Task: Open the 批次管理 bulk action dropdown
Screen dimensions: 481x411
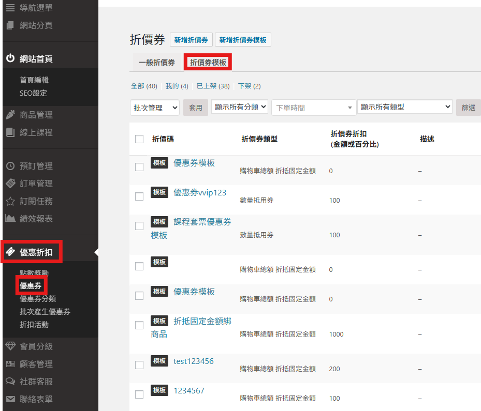Action: pyautogui.click(x=154, y=108)
